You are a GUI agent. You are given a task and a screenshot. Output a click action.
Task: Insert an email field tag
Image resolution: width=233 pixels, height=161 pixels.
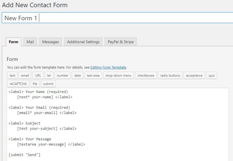[25, 76]
